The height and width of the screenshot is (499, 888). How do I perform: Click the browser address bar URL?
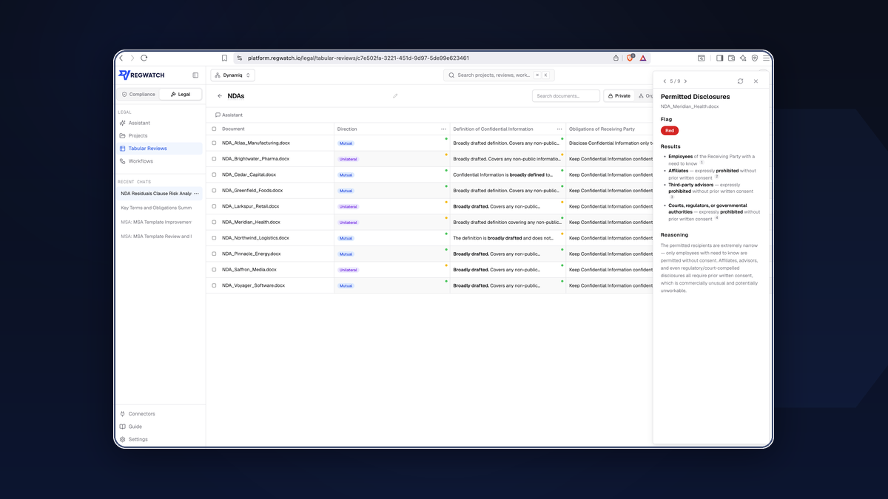point(358,58)
